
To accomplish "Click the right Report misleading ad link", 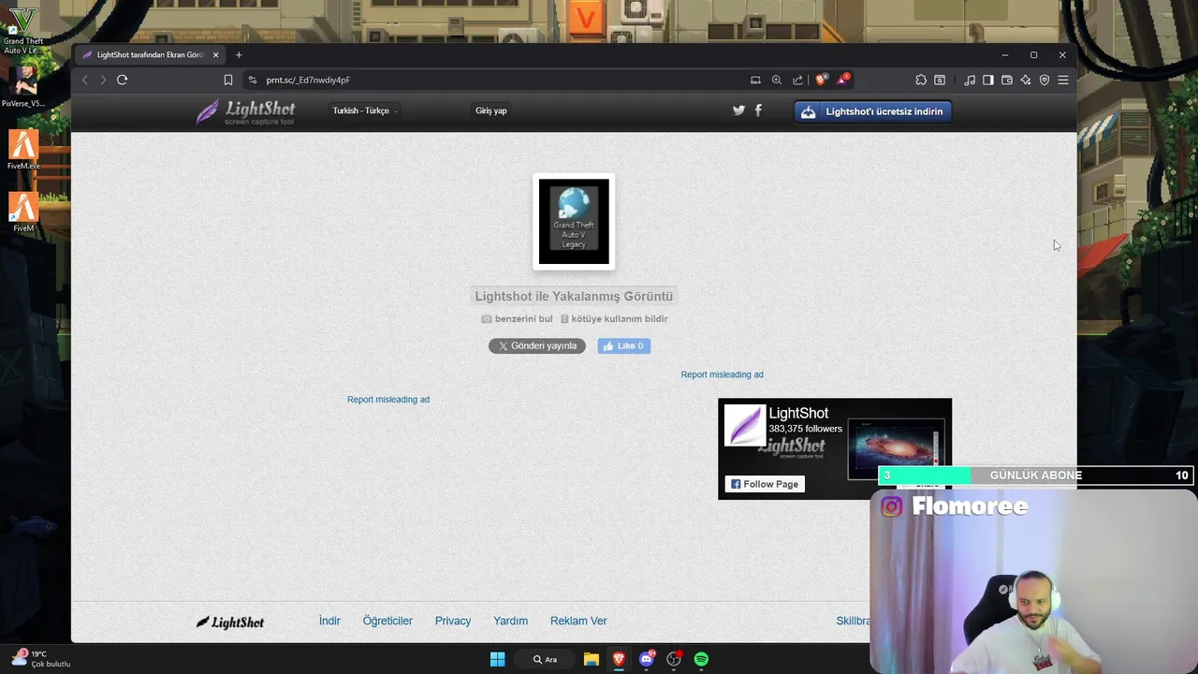I will coord(722,374).
